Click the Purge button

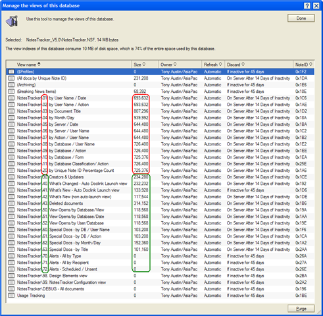[x=301, y=309]
